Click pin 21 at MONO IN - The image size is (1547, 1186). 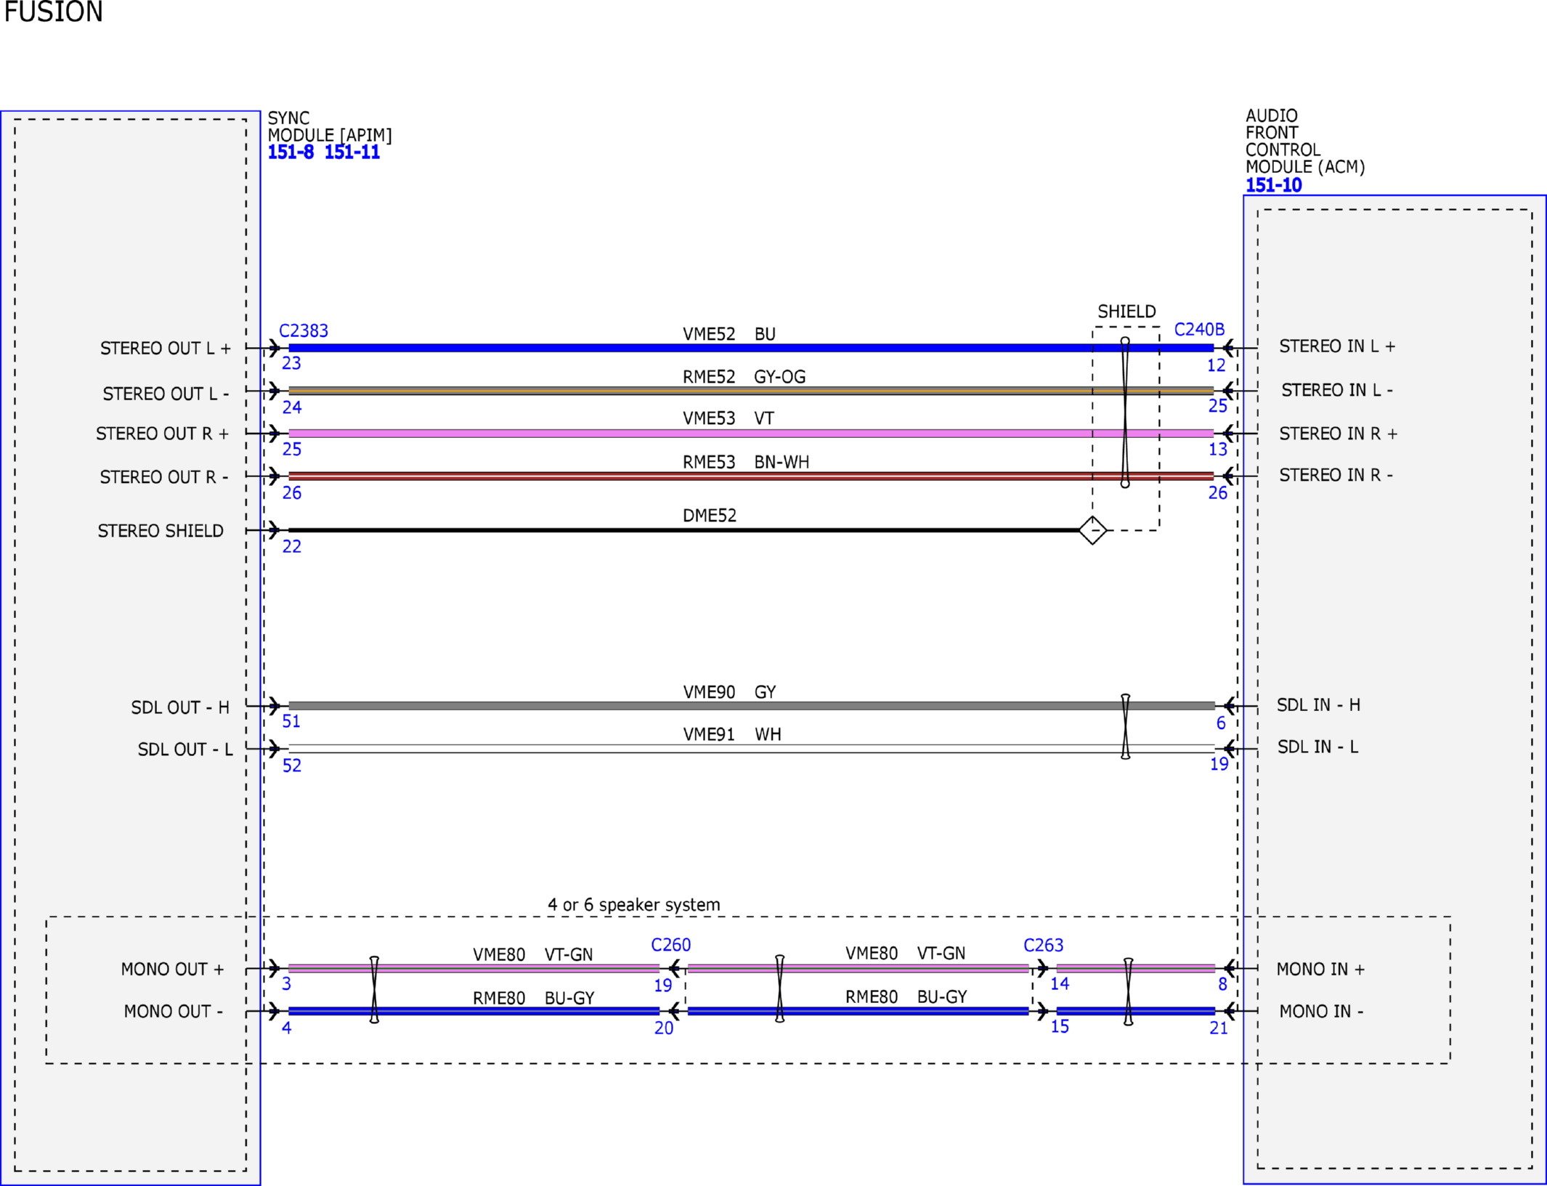point(1218,1028)
